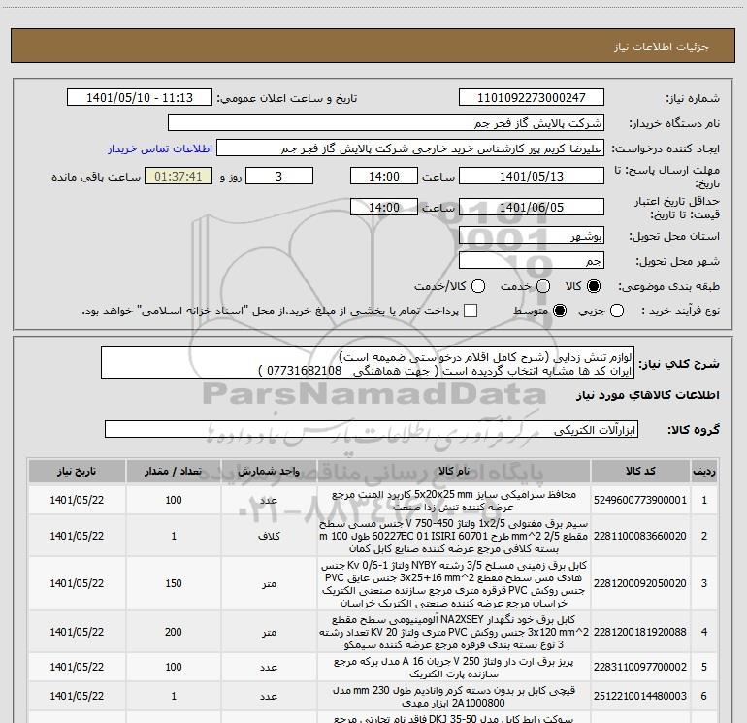Viewport: 747px width, 723px height.
Task: Click the delivery city field جم
Action: coord(532,261)
